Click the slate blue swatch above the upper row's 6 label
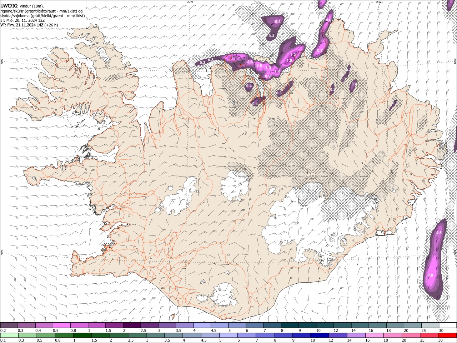The image size is (457, 343). click(x=255, y=325)
